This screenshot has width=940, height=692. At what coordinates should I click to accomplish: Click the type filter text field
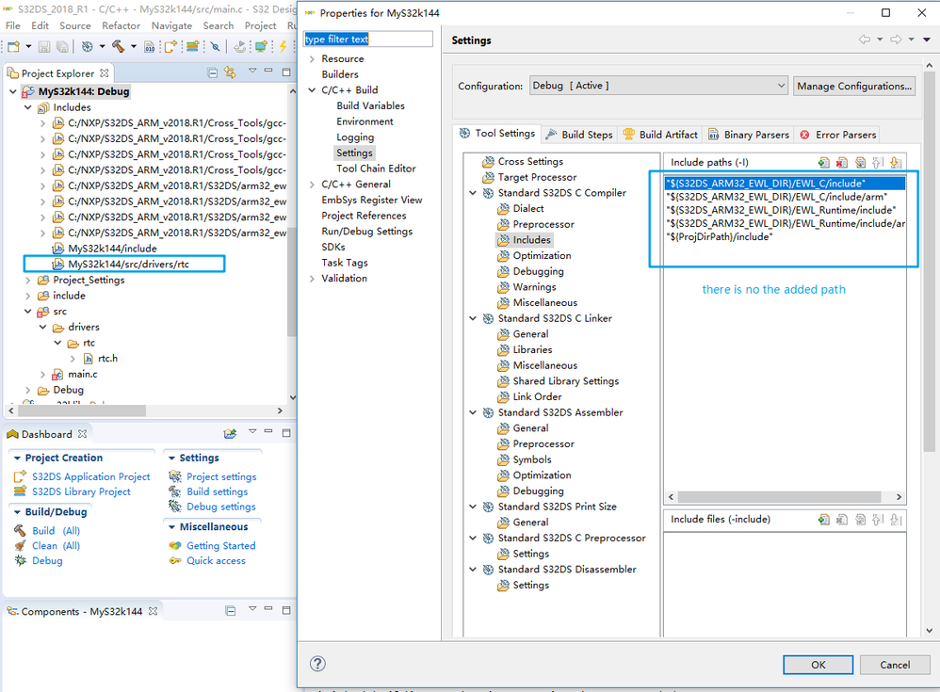coord(367,39)
